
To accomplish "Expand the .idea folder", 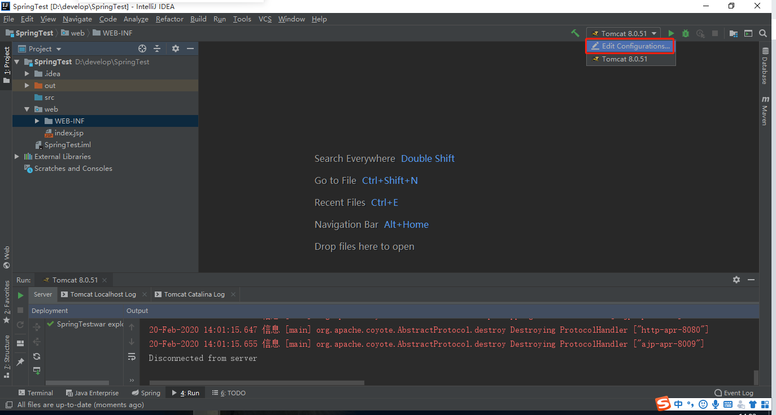I will tap(27, 73).
